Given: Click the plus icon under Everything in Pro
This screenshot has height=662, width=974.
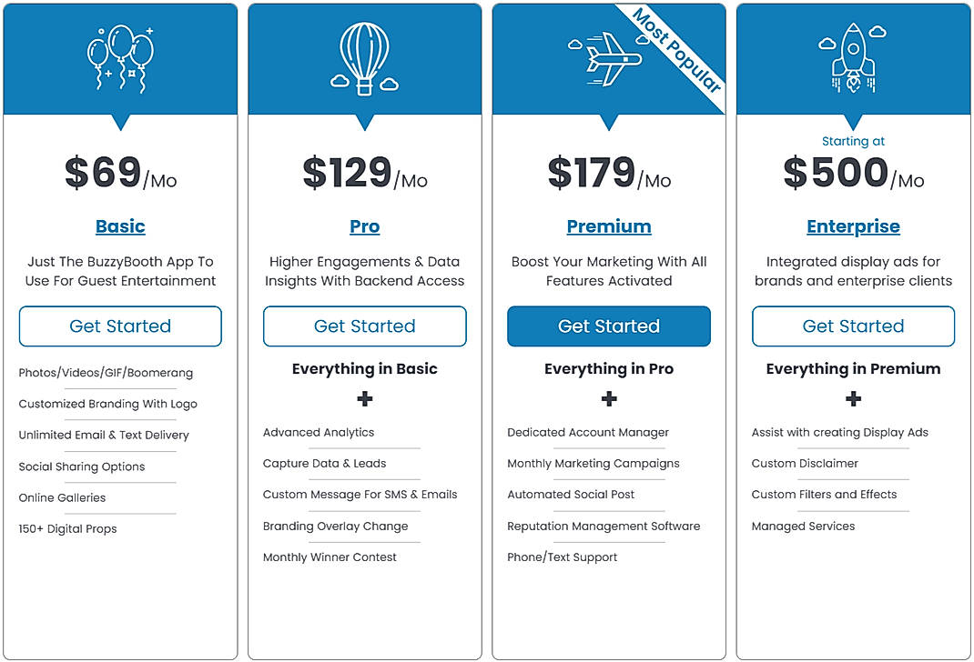Looking at the screenshot, I should [x=608, y=398].
